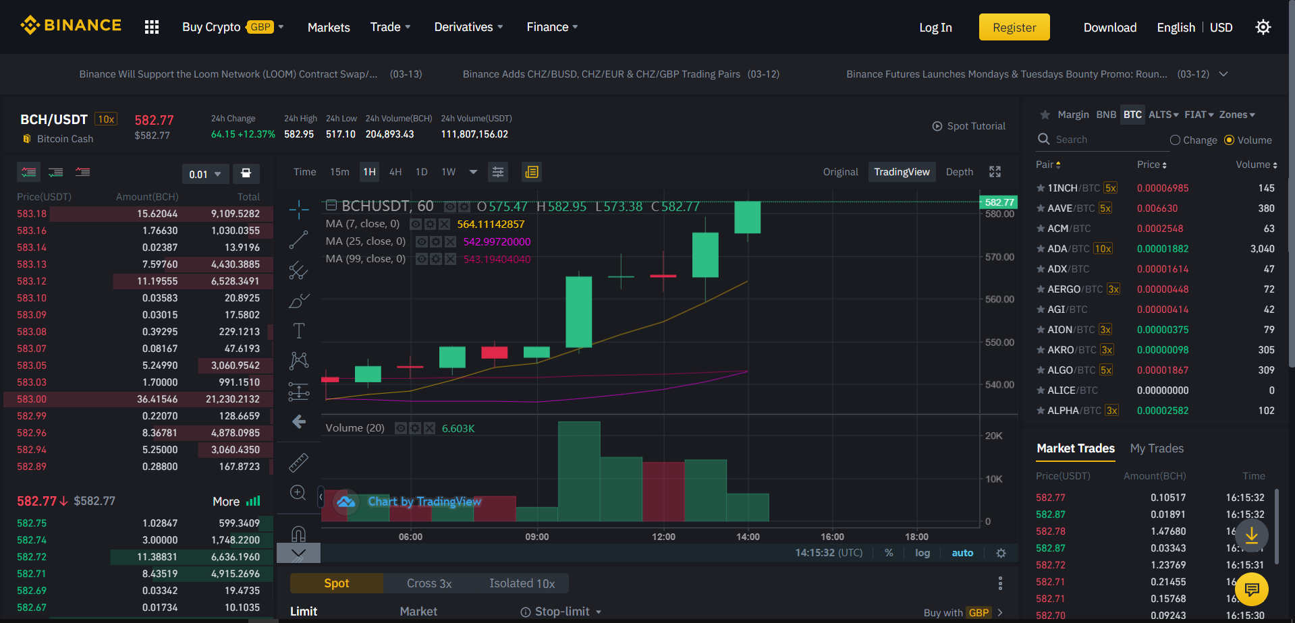The width and height of the screenshot is (1295, 623).
Task: Open the apps grid menu icon
Action: (152, 27)
